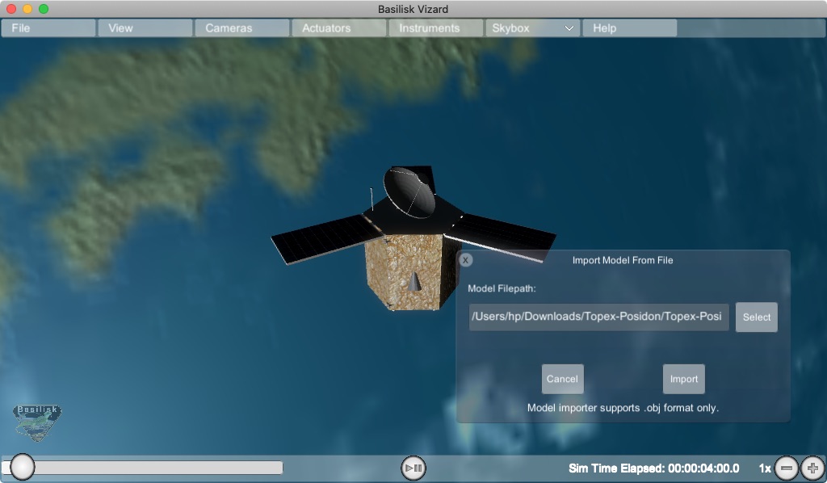Click Select to browse for model file

pos(756,317)
